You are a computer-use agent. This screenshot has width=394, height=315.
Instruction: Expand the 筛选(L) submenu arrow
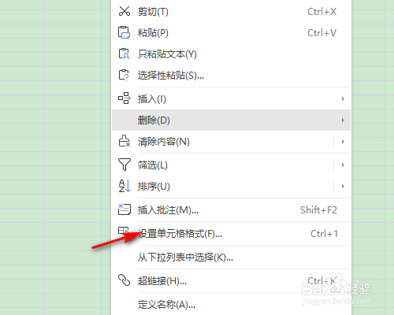(x=343, y=165)
